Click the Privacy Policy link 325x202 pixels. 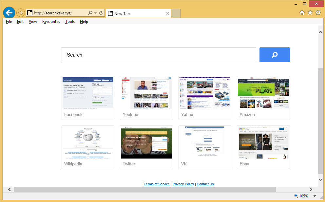point(183,184)
